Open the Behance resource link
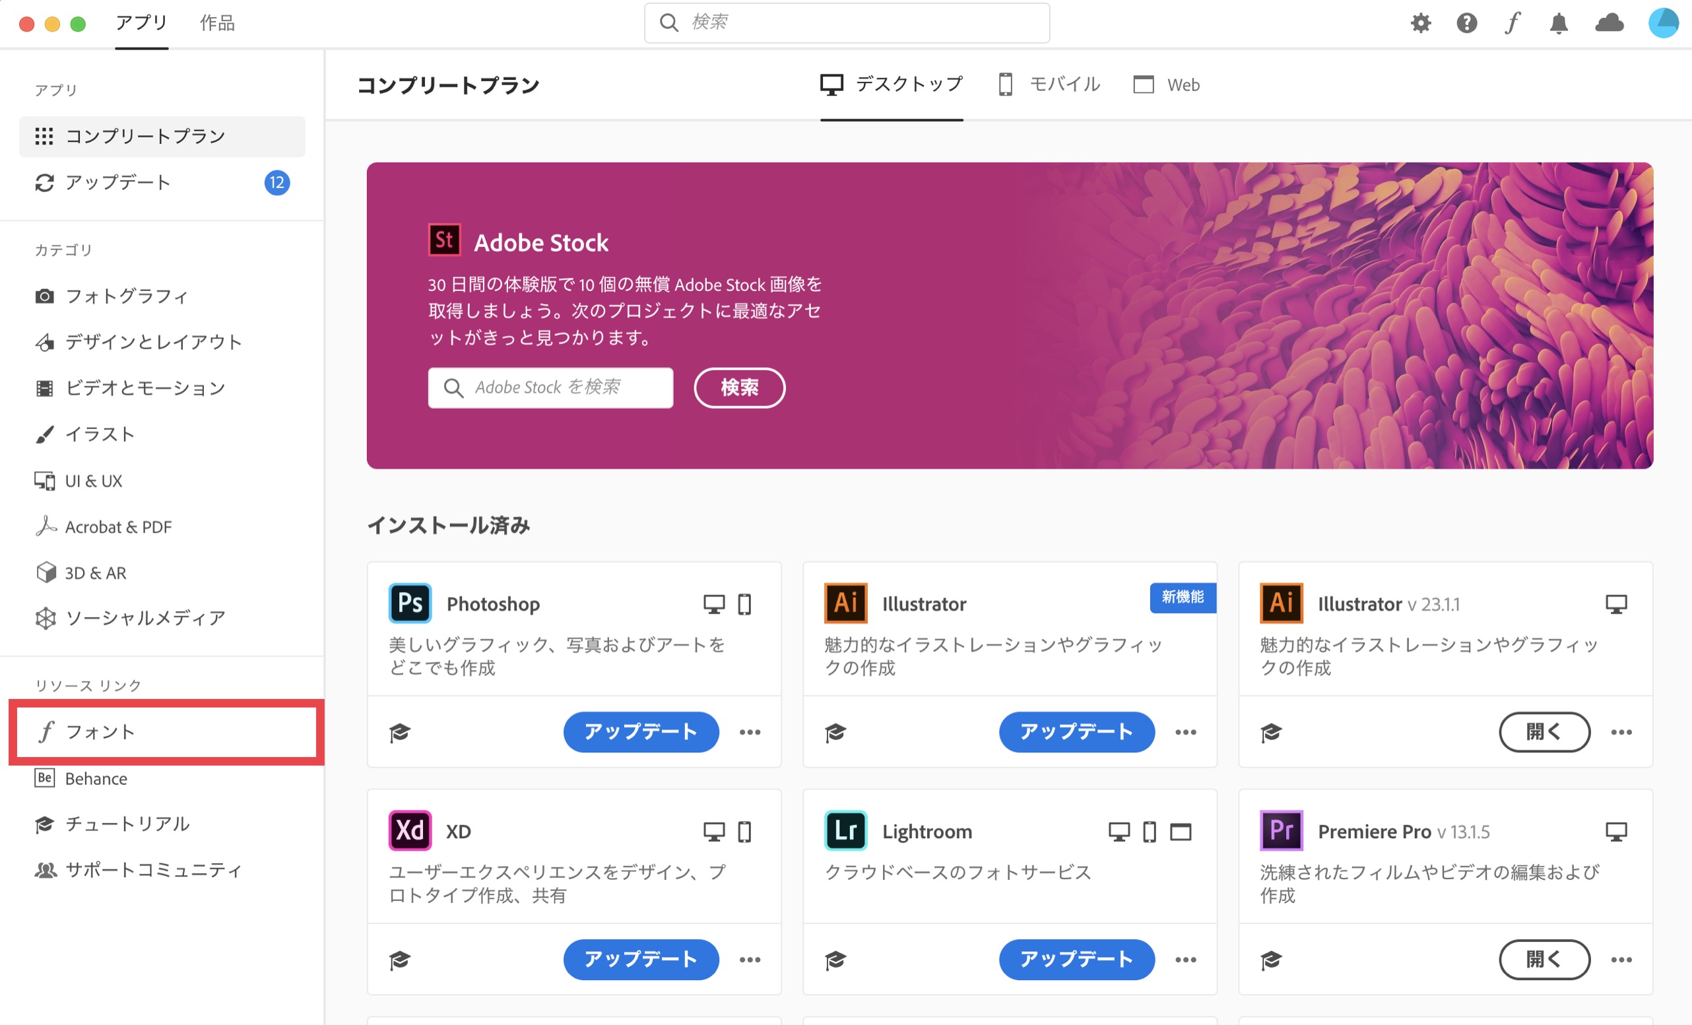 [96, 778]
